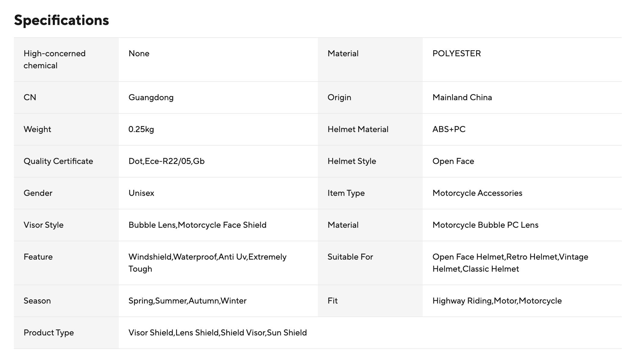The width and height of the screenshot is (626, 361).
Task: Click Motorcycle Bubble PC Lens value
Action: coord(485,225)
